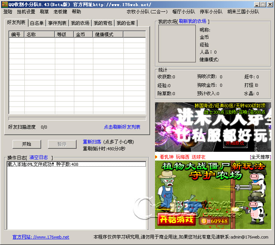The image size is (275, 245).
Task: Click the 昵称: label in 我的农场
Action: (x=205, y=30)
